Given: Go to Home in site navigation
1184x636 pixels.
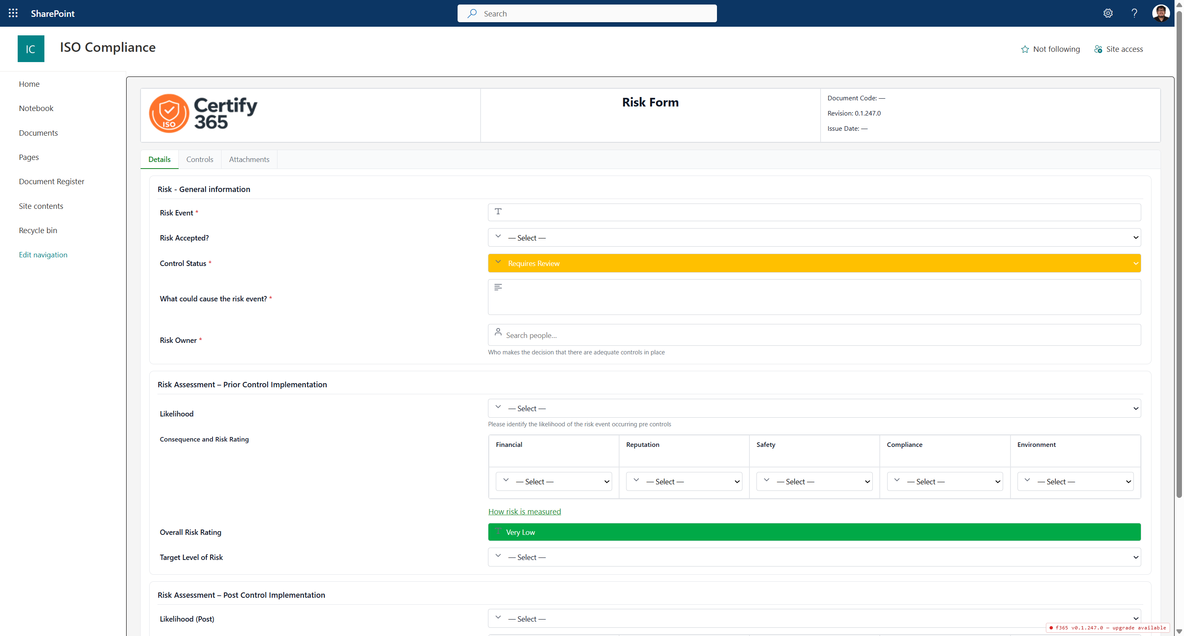Looking at the screenshot, I should coord(29,84).
